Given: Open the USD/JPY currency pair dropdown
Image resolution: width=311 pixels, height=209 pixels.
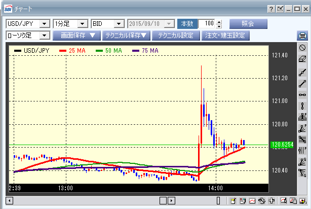Looking at the screenshot, I should pos(44,24).
